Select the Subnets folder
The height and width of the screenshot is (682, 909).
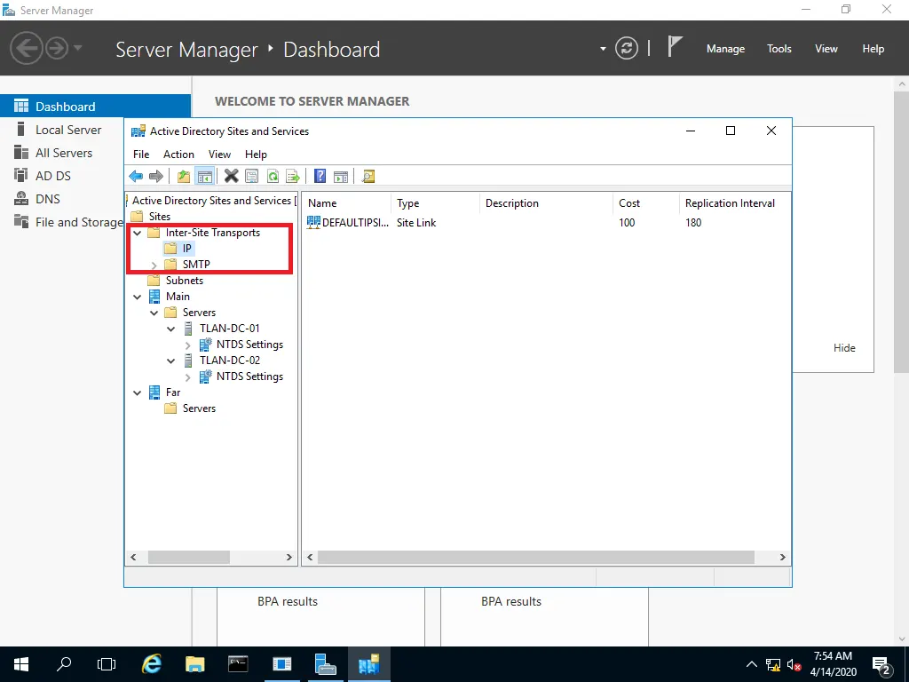[185, 281]
